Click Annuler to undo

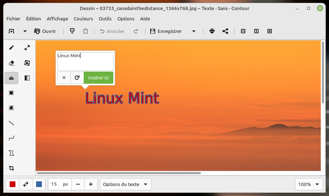click(x=112, y=31)
